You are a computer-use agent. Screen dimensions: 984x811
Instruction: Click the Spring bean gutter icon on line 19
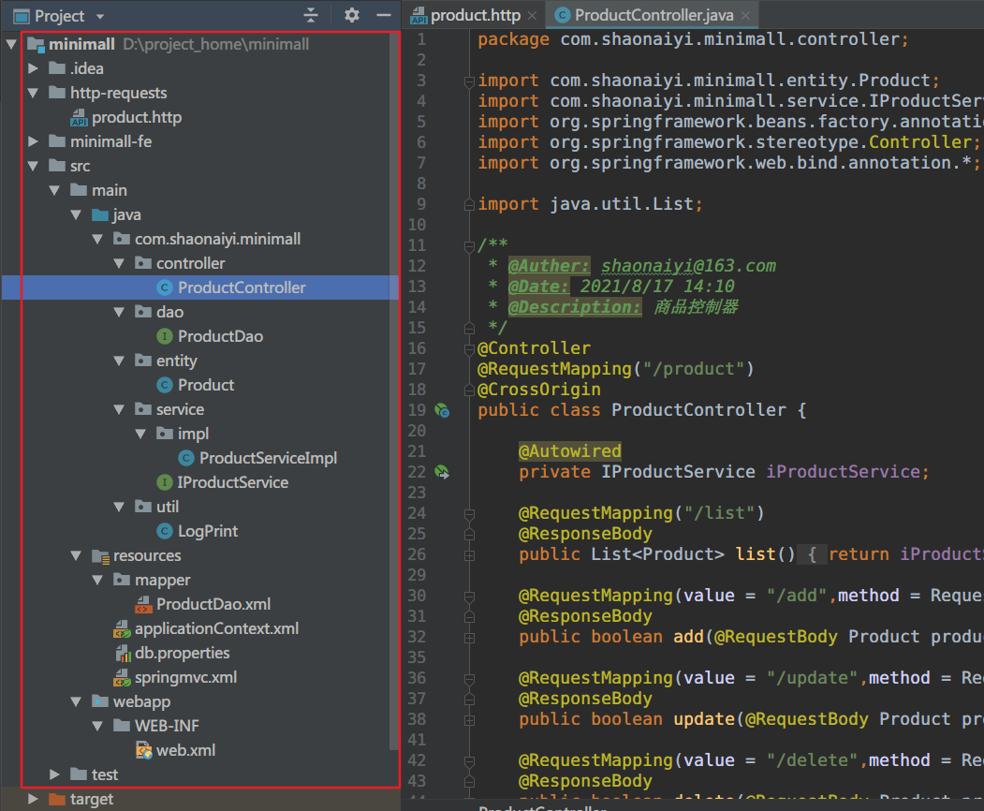point(442,410)
